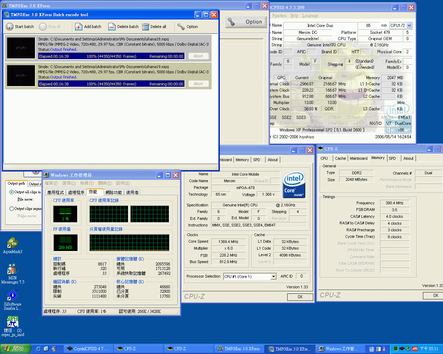Open the super_pi_mod desktop shortcut
The image size is (443, 354).
click(x=12, y=326)
